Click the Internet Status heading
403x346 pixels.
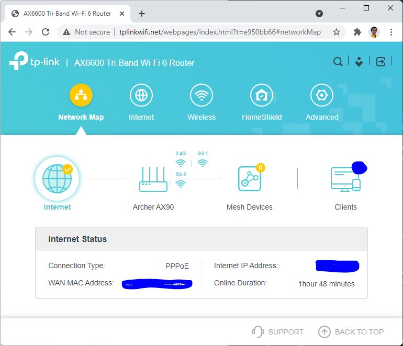pos(77,239)
